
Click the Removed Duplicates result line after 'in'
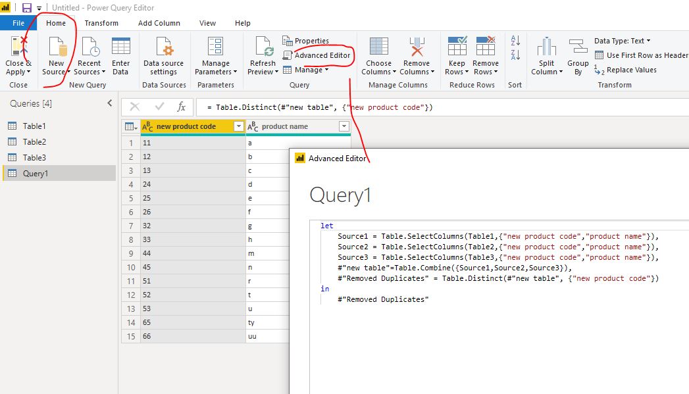[x=383, y=299]
